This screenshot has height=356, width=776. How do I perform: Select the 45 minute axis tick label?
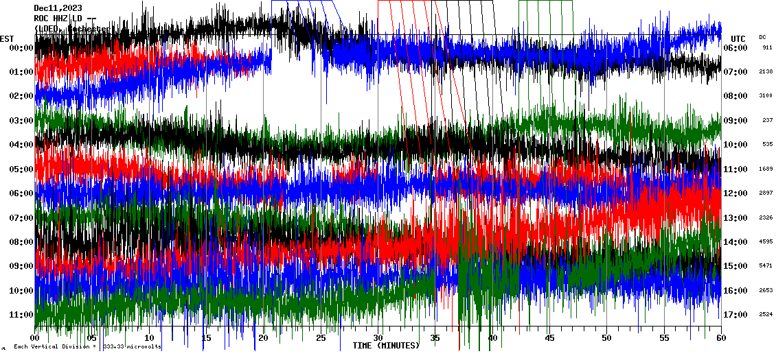[x=550, y=338]
